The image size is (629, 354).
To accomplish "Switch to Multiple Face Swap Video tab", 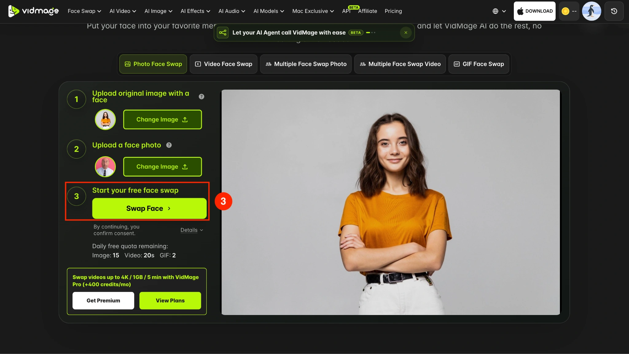I will pos(400,64).
